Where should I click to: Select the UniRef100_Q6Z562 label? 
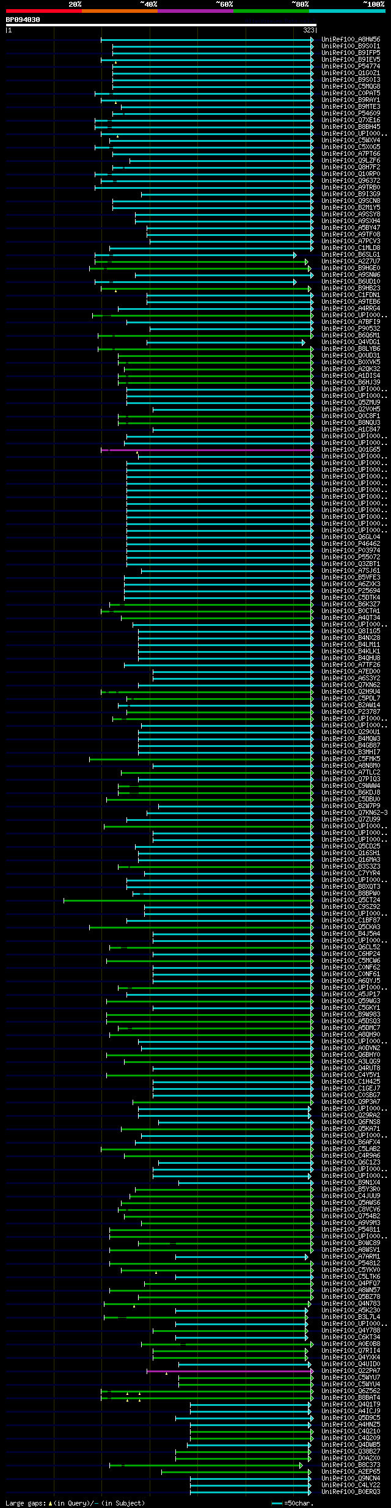pos(351,1391)
